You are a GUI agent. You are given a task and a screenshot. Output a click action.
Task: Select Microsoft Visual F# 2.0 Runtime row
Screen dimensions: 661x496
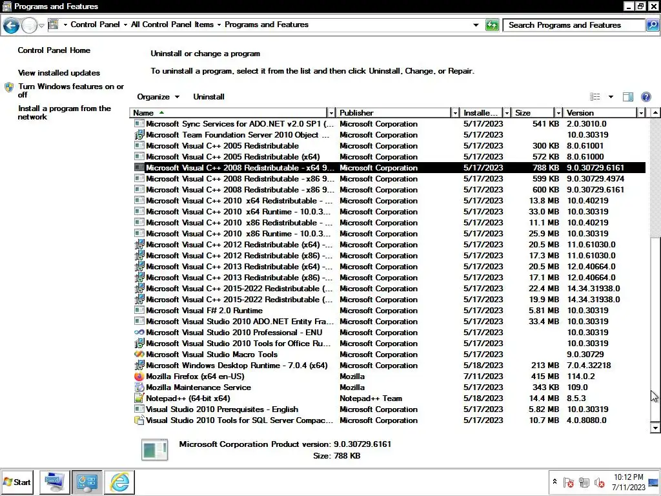(x=388, y=311)
